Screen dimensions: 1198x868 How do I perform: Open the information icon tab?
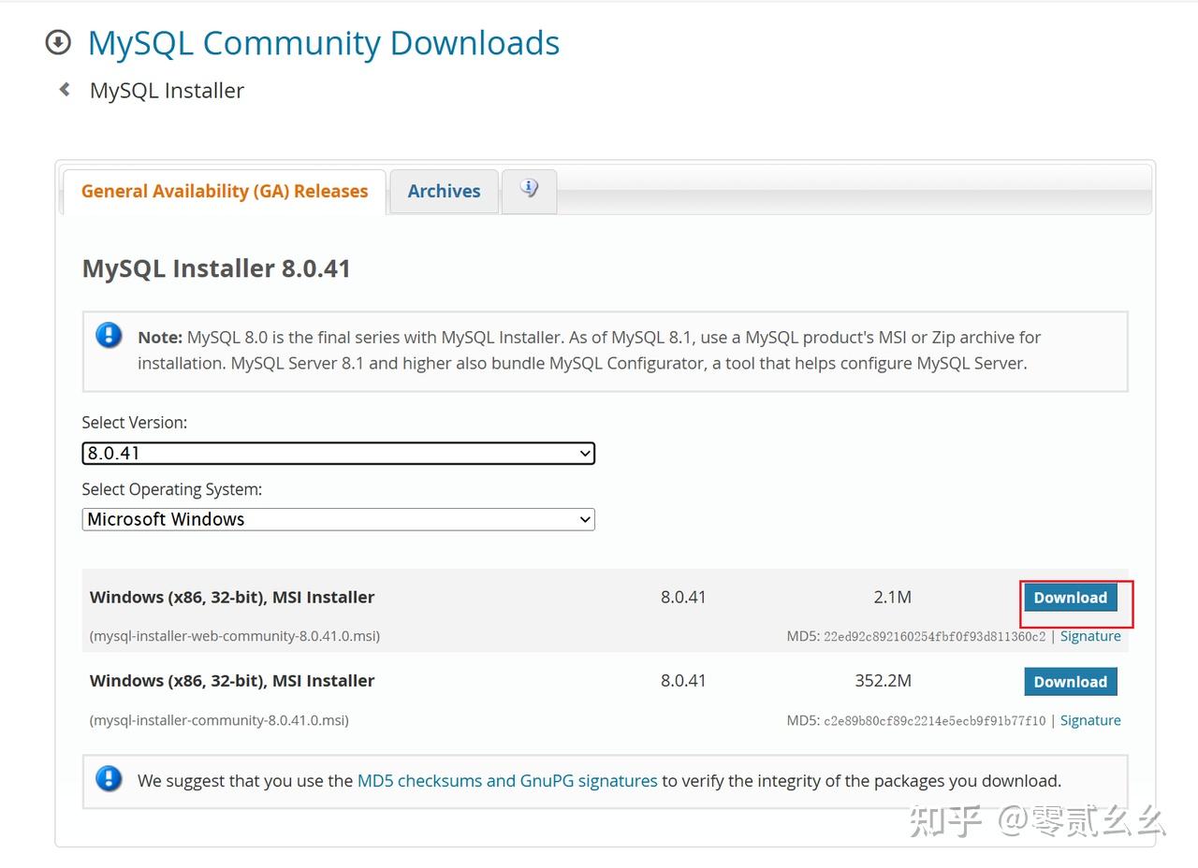coord(529,190)
